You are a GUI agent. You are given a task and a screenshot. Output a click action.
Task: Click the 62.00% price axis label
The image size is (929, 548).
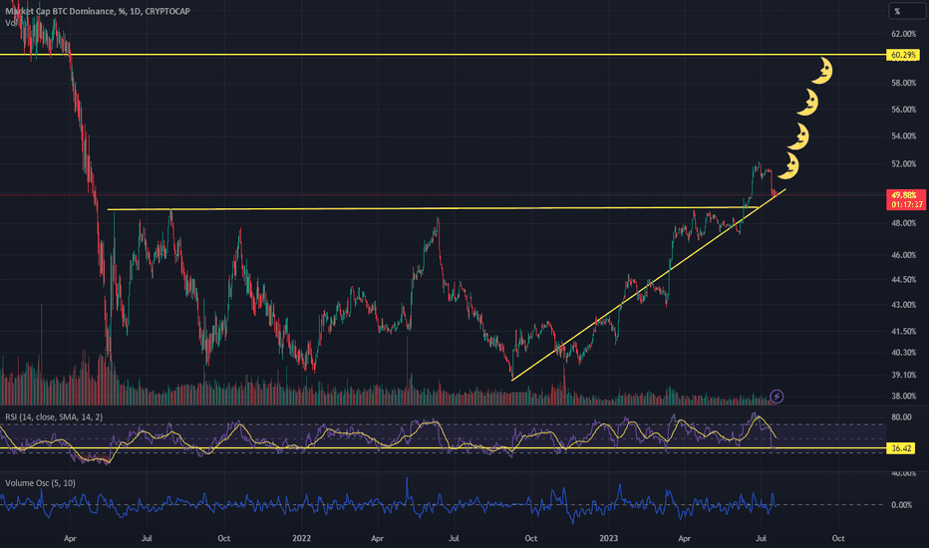pos(903,34)
